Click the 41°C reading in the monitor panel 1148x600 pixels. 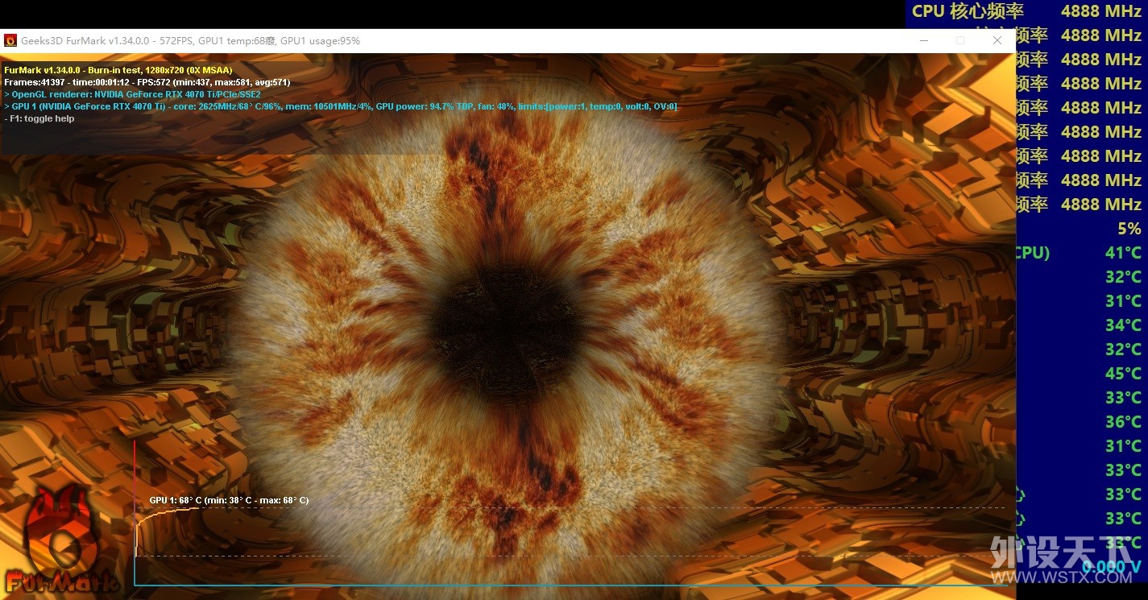(1123, 253)
